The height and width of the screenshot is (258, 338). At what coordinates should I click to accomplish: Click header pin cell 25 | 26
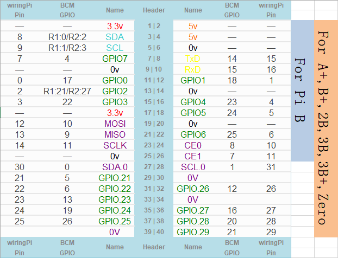(154, 156)
